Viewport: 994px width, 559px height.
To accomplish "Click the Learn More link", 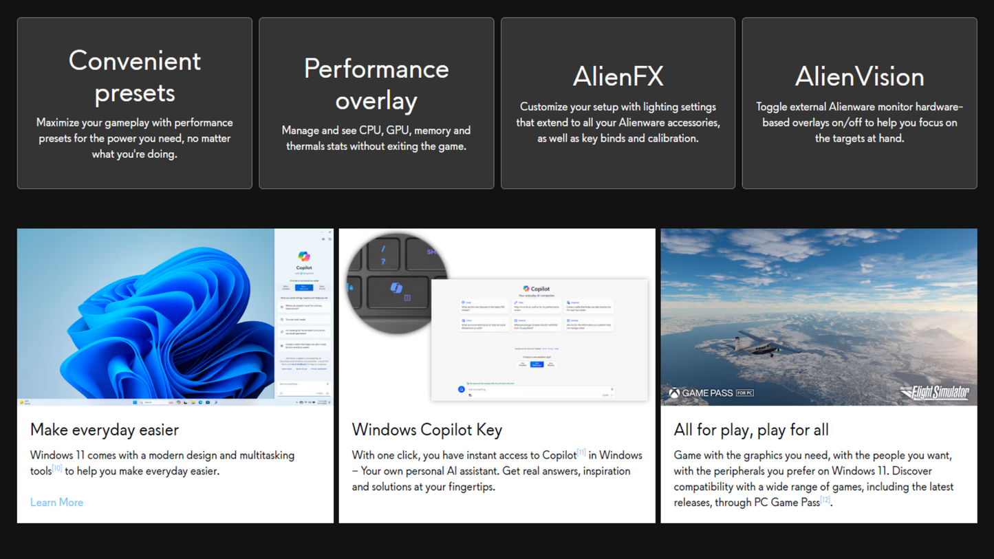I will pos(56,503).
